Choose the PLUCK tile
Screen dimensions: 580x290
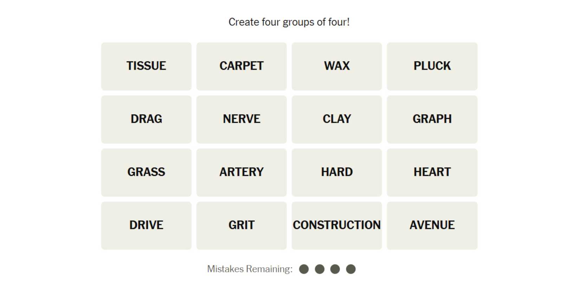pos(432,66)
